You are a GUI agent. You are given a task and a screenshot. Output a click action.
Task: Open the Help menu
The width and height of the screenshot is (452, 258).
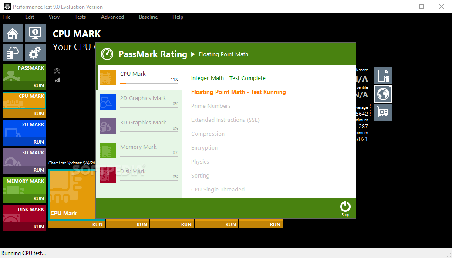pos(178,17)
